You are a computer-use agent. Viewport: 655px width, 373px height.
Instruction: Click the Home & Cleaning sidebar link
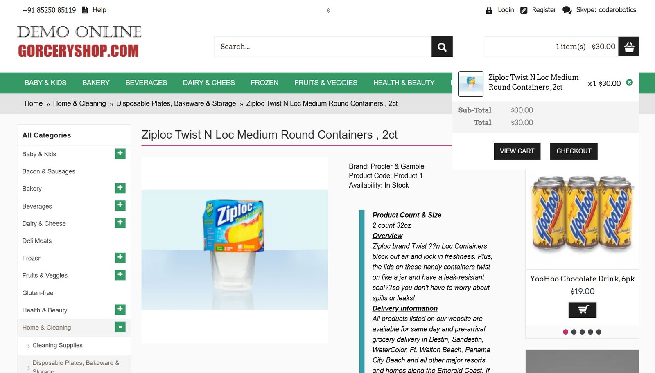[46, 328]
